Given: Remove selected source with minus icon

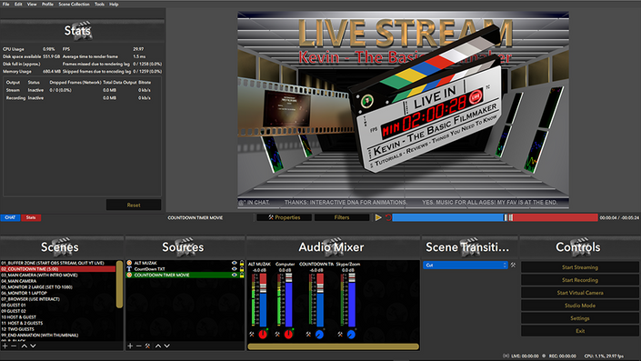Looking at the screenshot, I should coord(138,346).
